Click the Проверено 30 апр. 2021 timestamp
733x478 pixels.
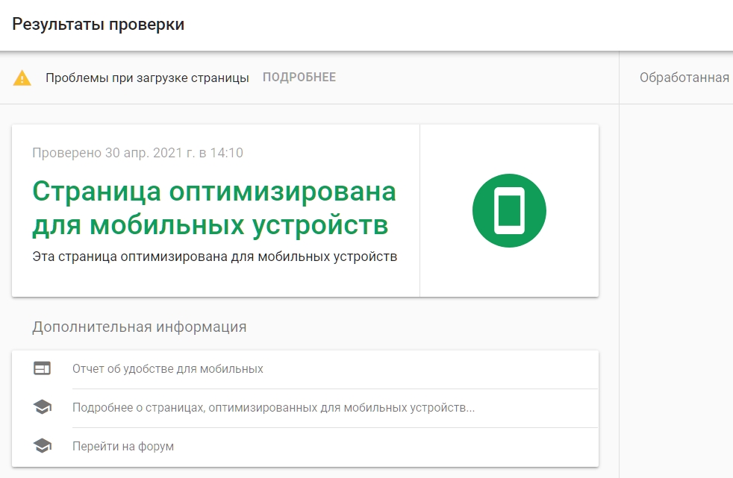[x=137, y=153]
